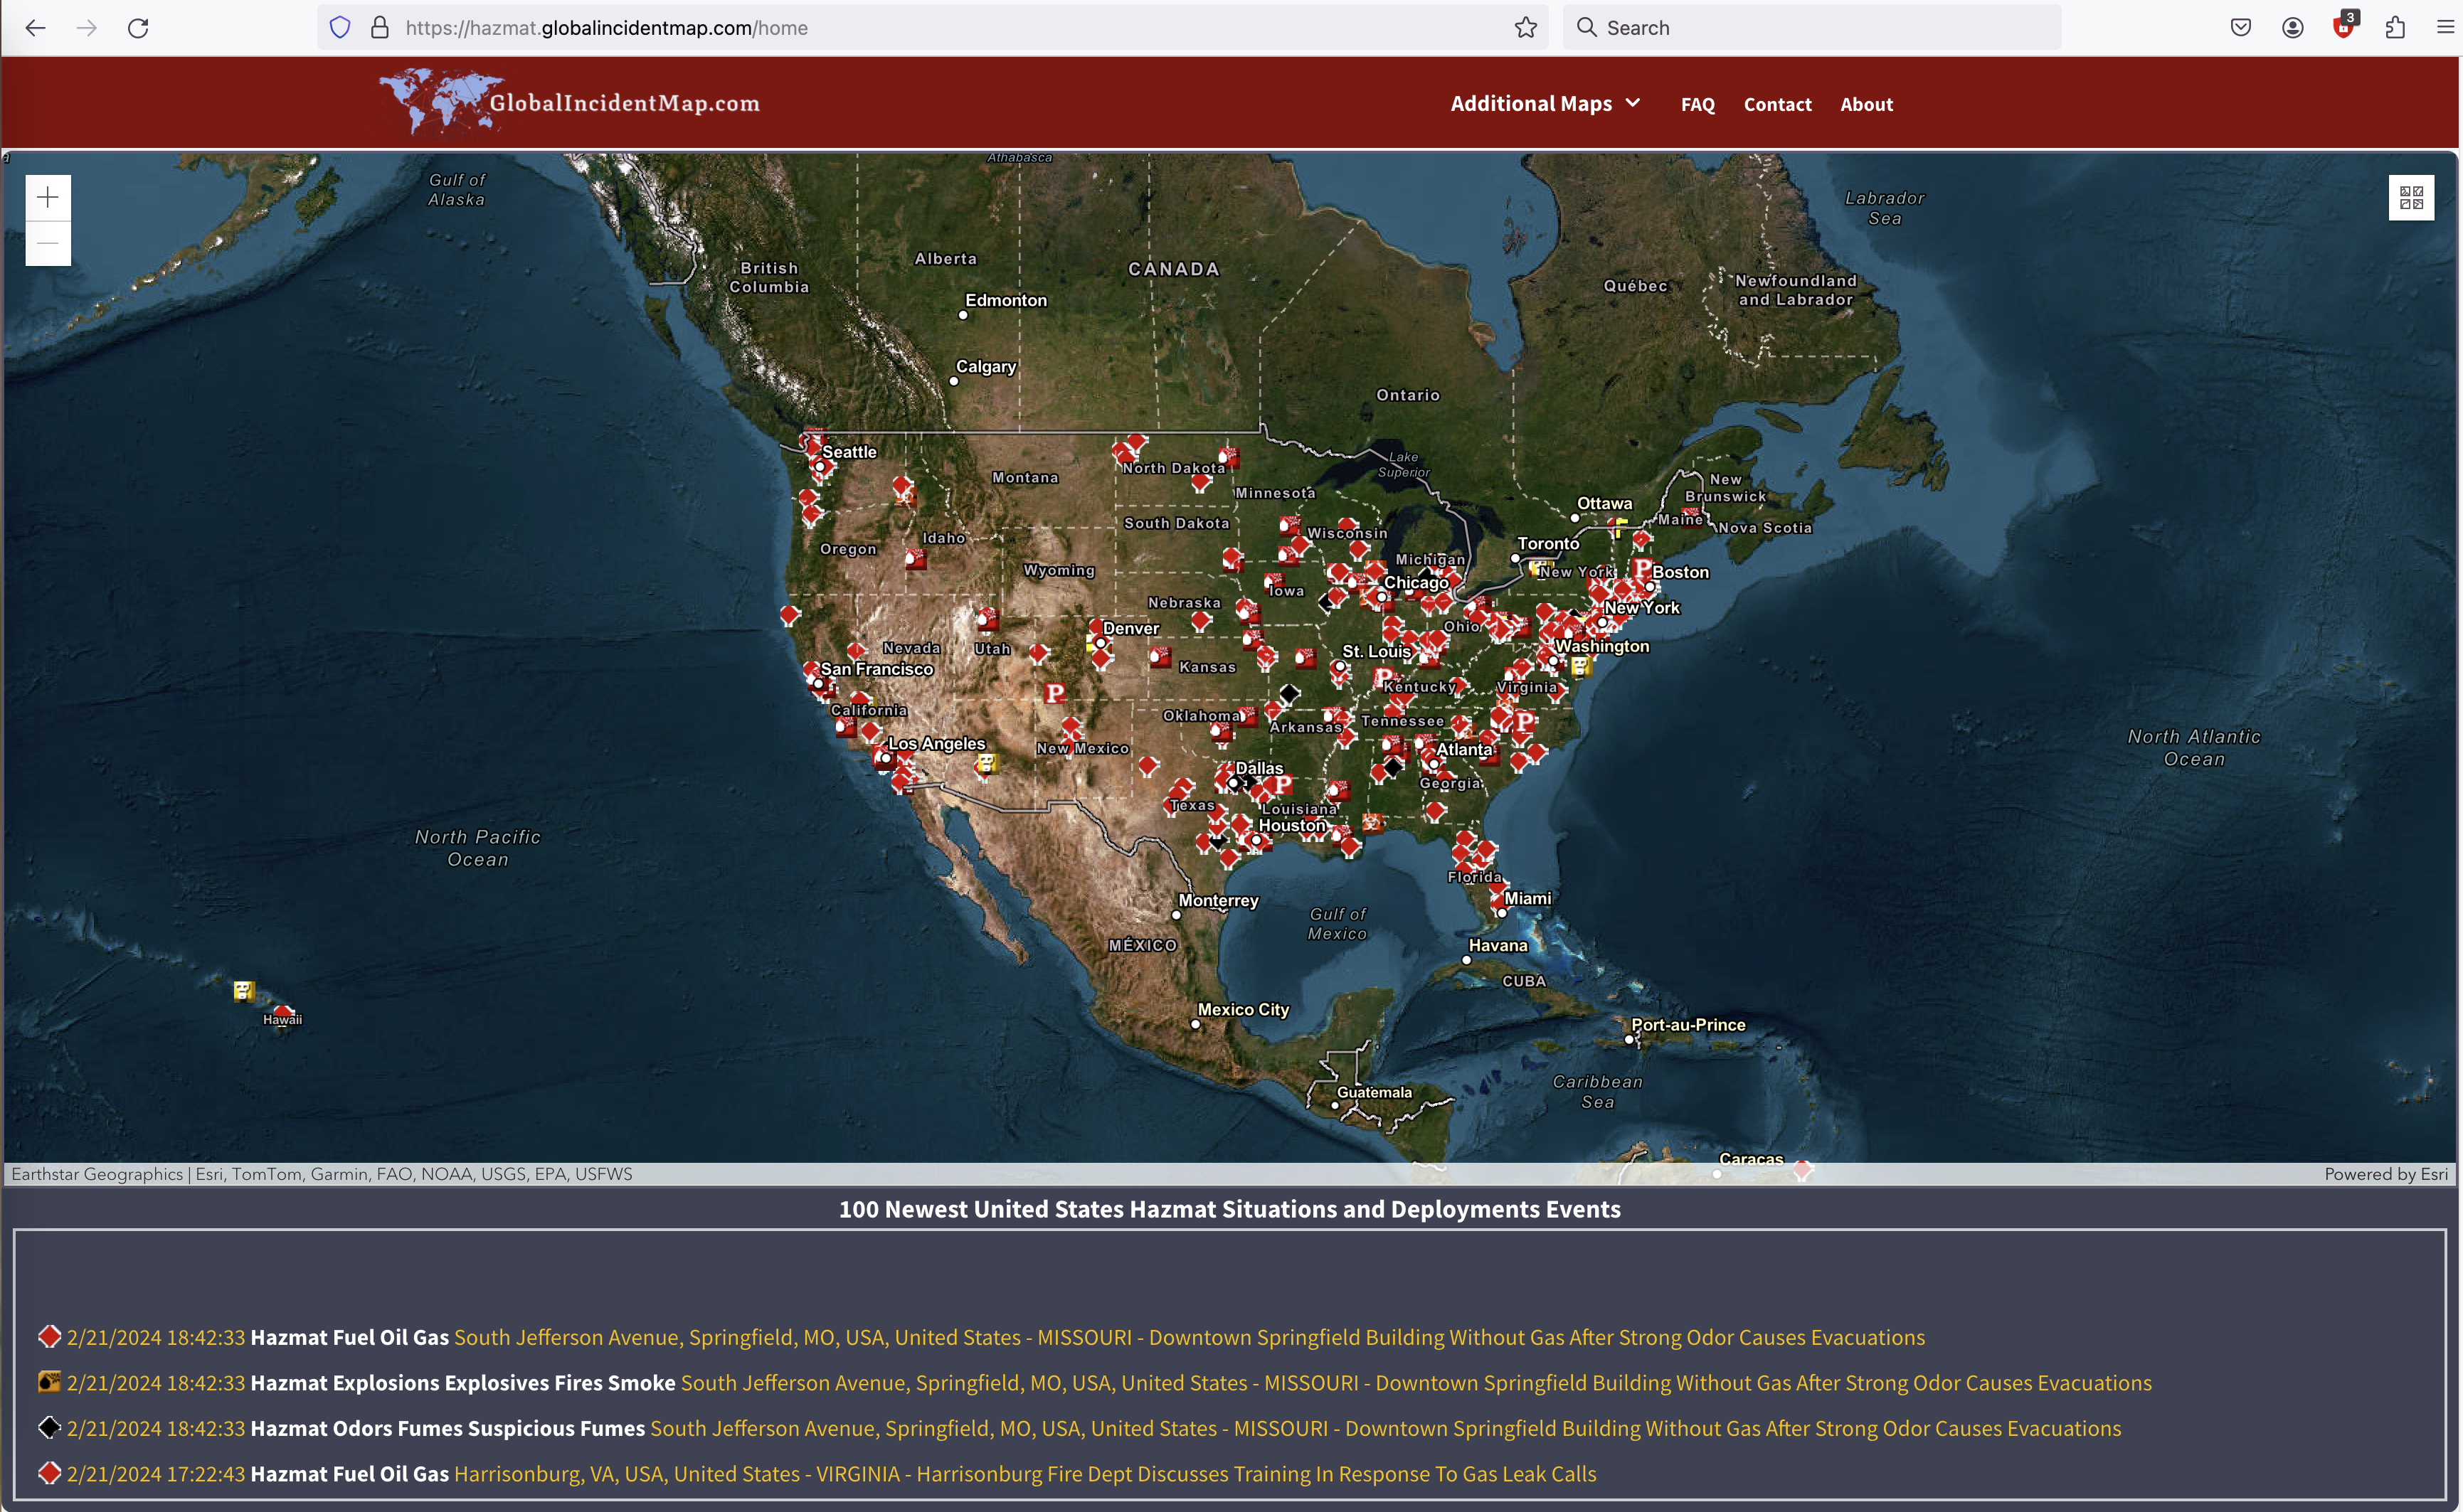2463x1512 pixels.
Task: Go forward in browser history
Action: pos(87,28)
